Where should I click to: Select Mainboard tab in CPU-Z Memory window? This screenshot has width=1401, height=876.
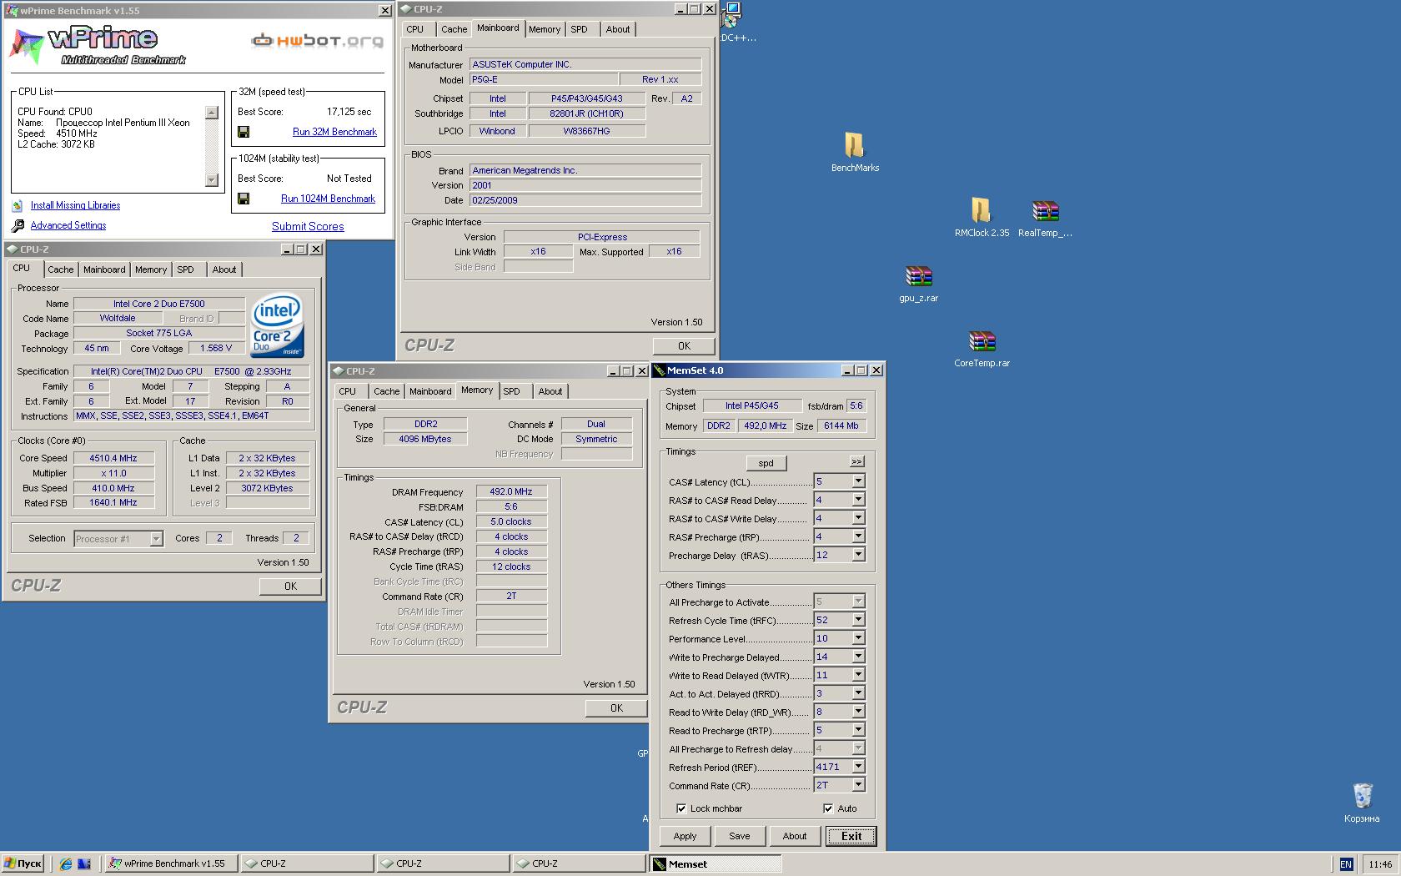430,391
